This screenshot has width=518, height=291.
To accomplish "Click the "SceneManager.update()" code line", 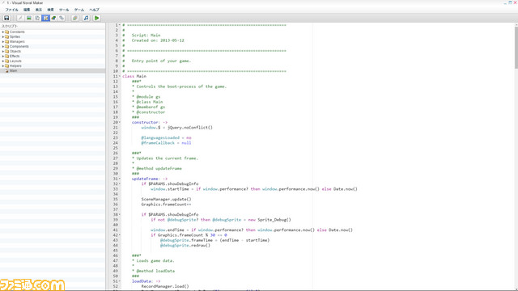I will 166,200.
